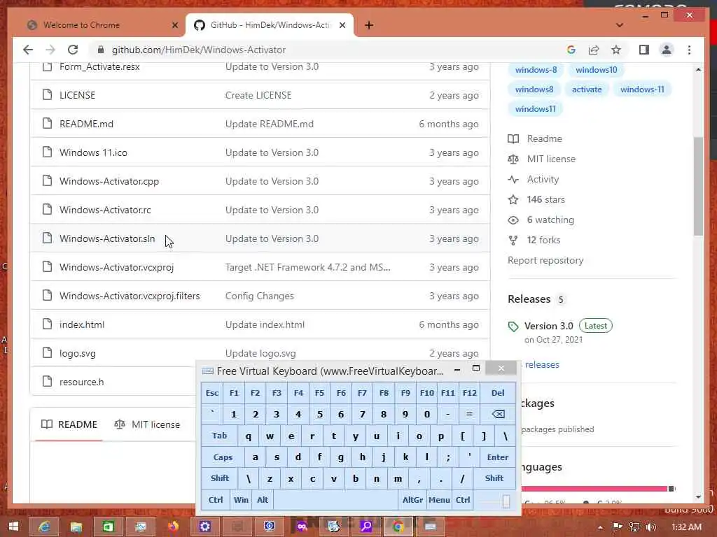View 146 stars link
717x537 pixels.
tap(536, 199)
